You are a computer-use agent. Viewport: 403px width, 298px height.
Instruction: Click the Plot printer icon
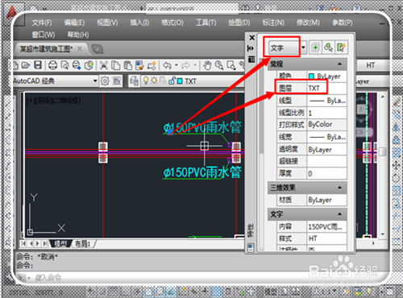pos(52,65)
